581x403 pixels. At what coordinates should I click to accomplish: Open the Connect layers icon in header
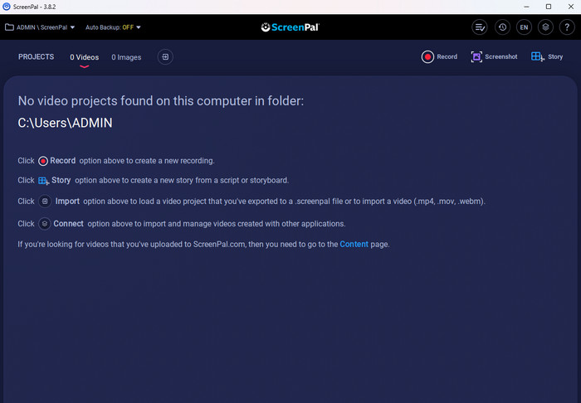[x=545, y=27]
